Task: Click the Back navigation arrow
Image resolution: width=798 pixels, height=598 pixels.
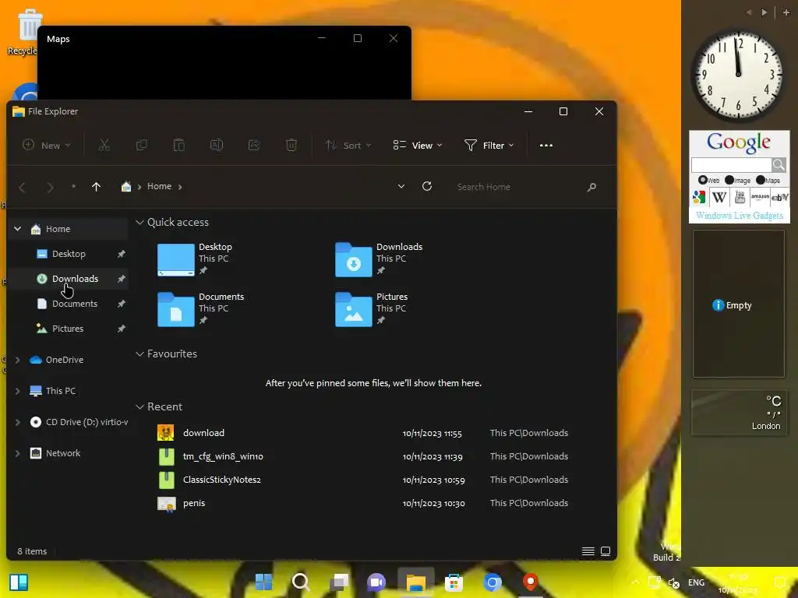Action: click(x=23, y=187)
